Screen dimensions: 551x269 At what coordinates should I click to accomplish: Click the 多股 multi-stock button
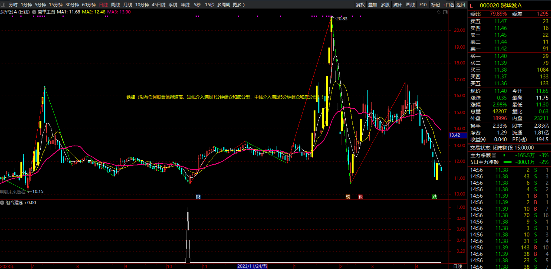[385, 5]
